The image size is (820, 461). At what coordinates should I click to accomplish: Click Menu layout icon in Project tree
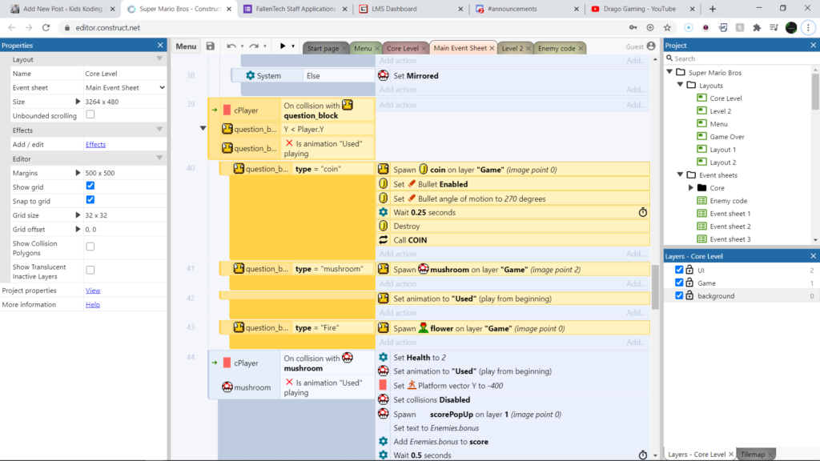click(x=701, y=123)
